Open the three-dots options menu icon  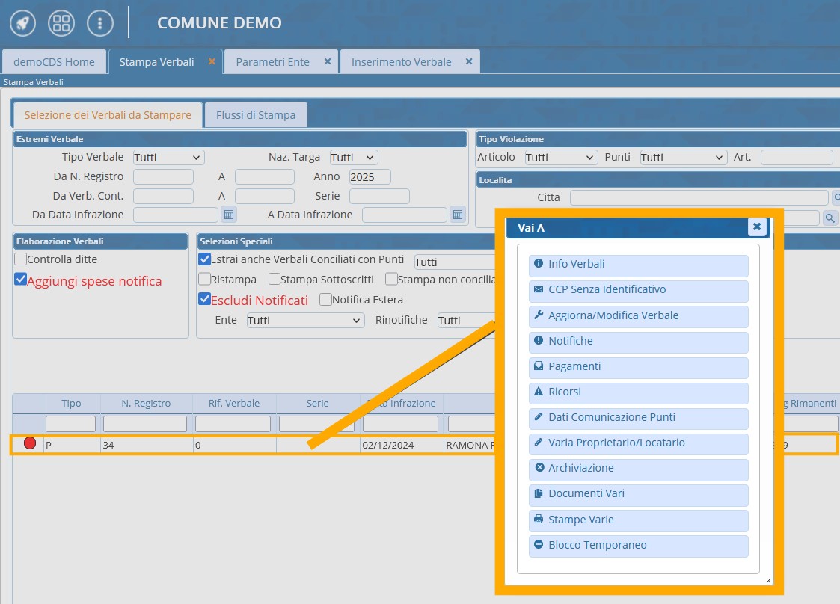coord(100,23)
